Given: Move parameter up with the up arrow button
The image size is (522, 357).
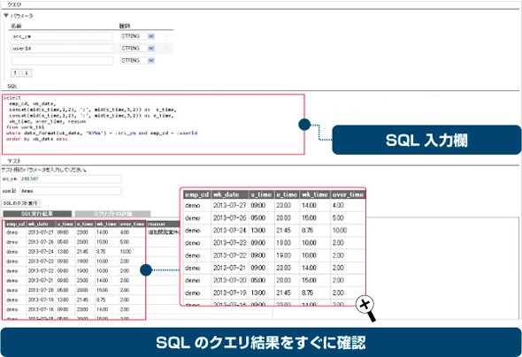Looking at the screenshot, I should 15,72.
